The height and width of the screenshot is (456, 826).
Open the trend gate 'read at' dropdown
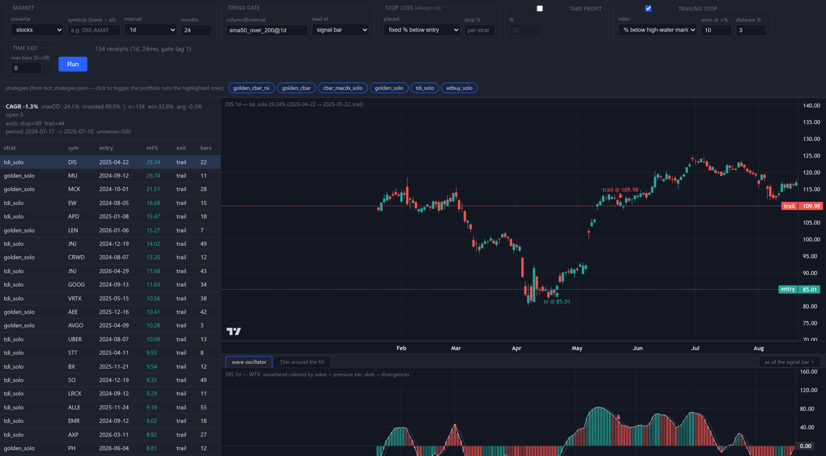pos(341,30)
